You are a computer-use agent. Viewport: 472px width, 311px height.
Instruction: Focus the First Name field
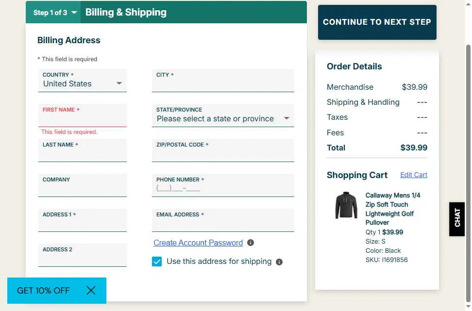(x=82, y=118)
